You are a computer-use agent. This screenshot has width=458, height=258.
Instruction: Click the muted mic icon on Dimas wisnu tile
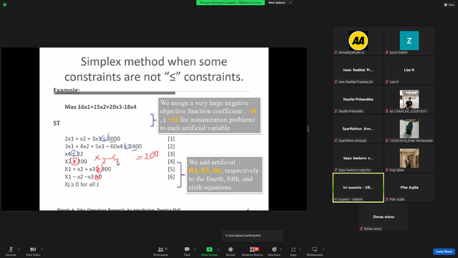(361, 229)
